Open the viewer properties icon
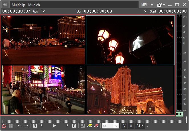189x131 pixels. [x=159, y=5]
